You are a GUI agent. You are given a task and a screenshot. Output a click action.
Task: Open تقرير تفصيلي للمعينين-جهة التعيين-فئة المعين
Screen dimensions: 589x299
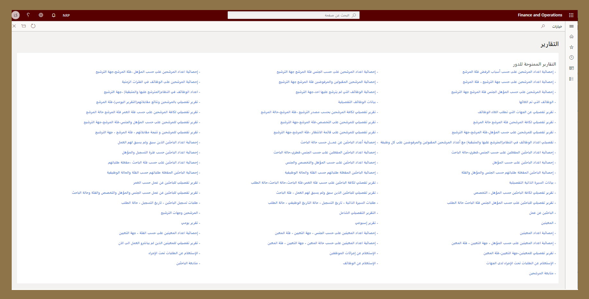520,253
